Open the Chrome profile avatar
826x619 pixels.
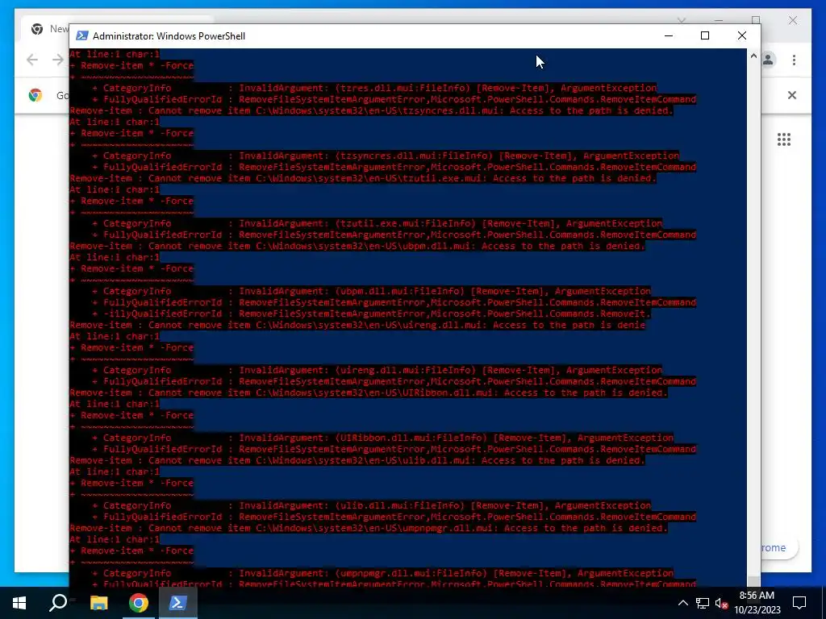click(768, 60)
